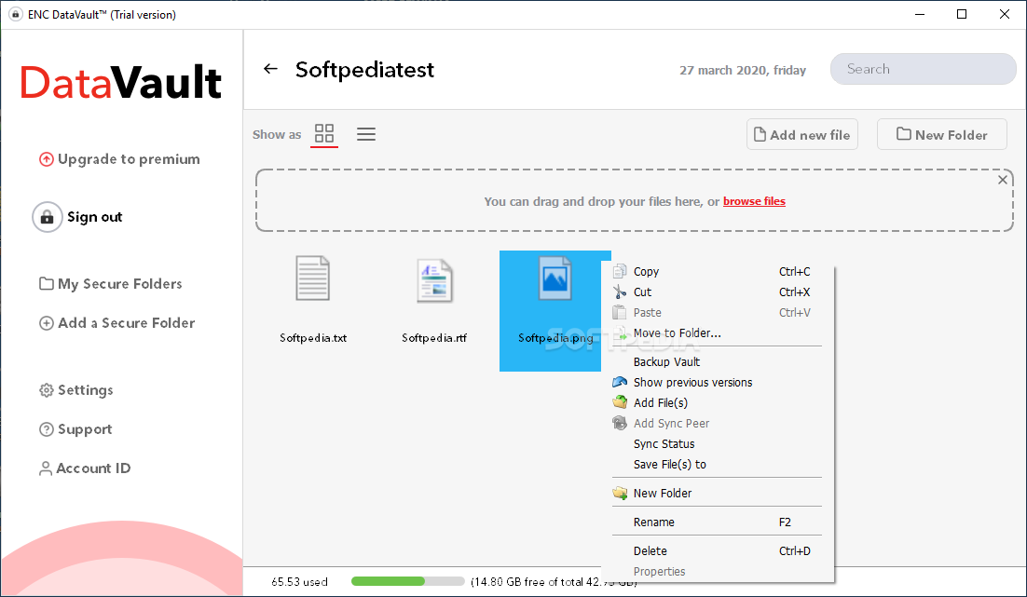Click the New Folder icon in context menu

tap(620, 493)
